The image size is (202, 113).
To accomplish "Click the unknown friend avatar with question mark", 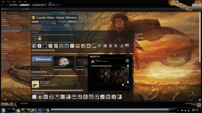I will pyautogui.click(x=34, y=38).
